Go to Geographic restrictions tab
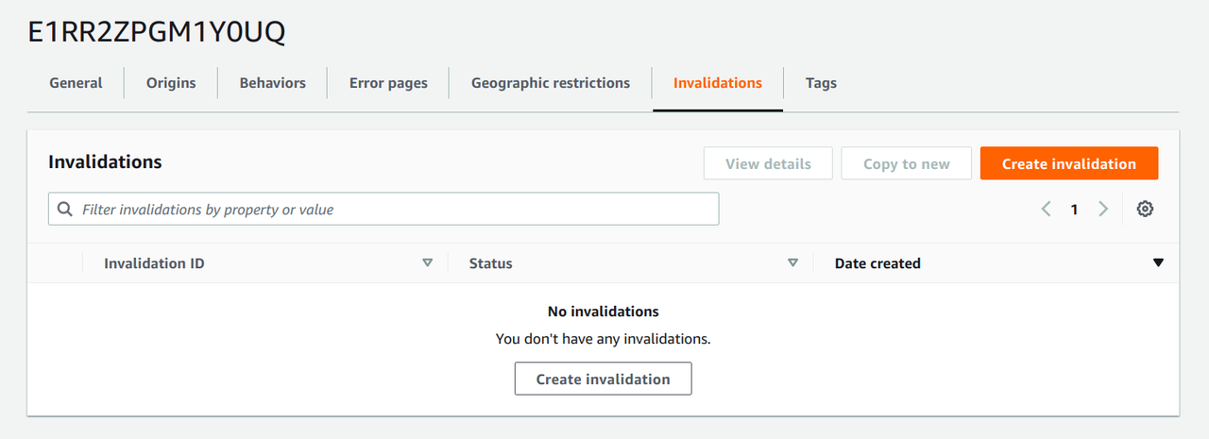The height and width of the screenshot is (439, 1209). tap(551, 83)
